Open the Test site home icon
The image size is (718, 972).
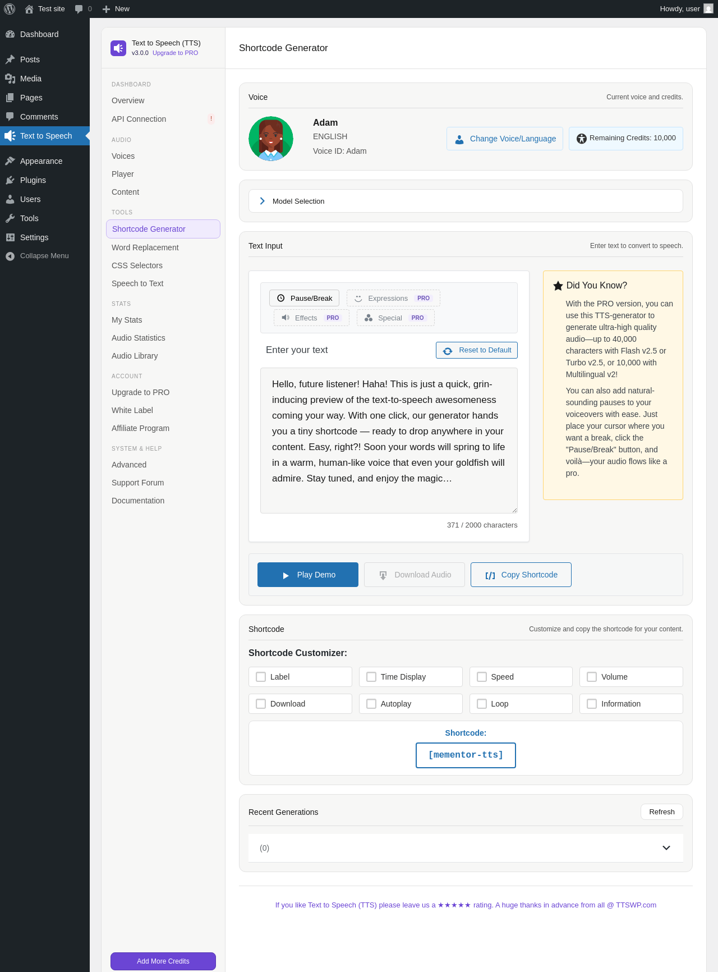click(29, 9)
